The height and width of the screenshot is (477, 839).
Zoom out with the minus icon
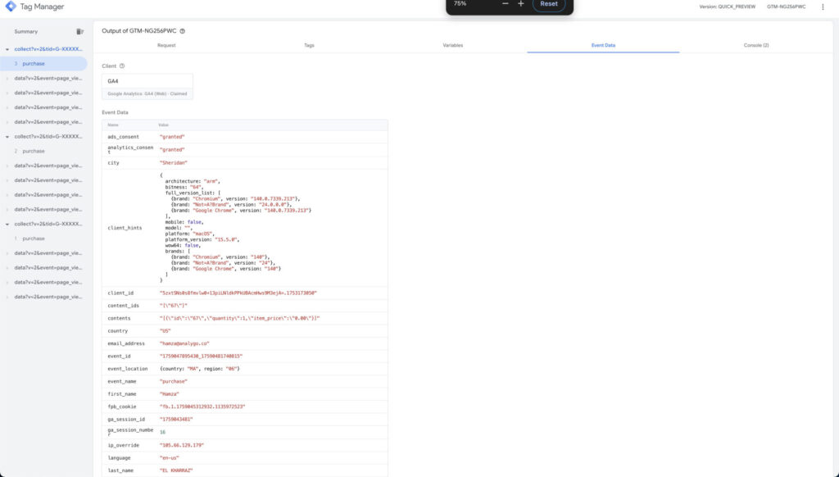505,4
